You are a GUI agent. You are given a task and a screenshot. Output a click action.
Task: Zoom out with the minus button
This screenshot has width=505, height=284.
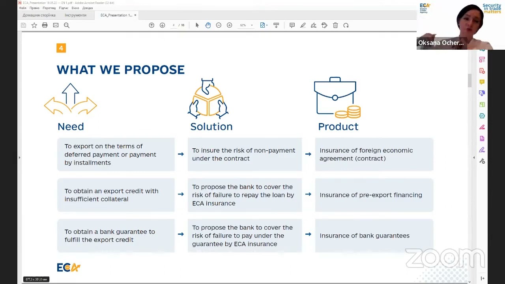(219, 25)
